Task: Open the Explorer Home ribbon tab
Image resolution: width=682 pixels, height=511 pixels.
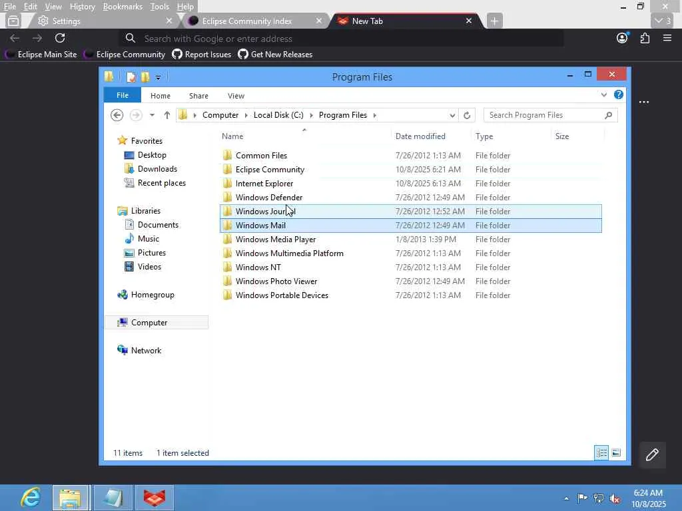Action: click(x=161, y=96)
